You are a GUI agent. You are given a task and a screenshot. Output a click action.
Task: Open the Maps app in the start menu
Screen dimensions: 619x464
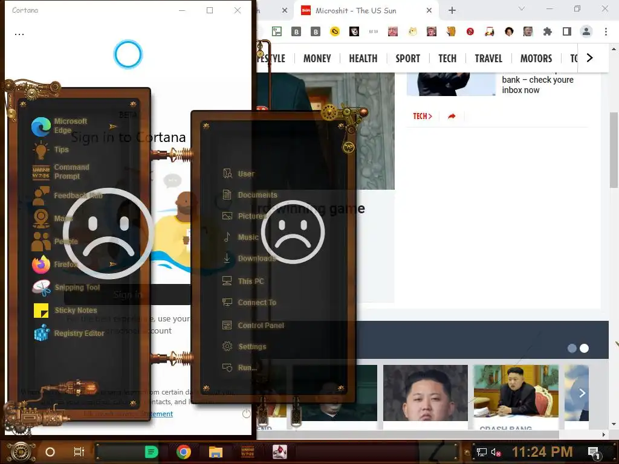[x=52, y=219]
